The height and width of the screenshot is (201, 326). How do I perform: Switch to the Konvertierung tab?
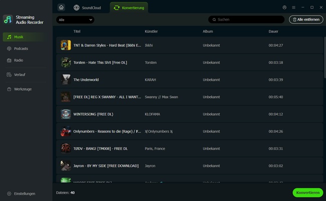click(129, 7)
